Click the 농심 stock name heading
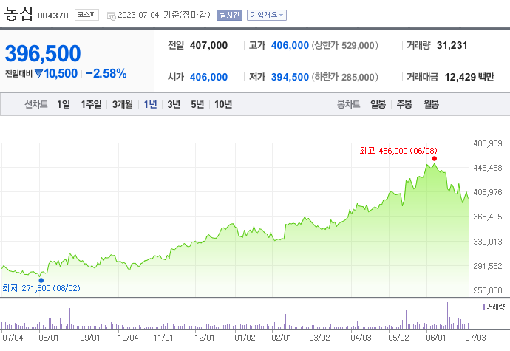The image size is (510, 351). pyautogui.click(x=18, y=14)
